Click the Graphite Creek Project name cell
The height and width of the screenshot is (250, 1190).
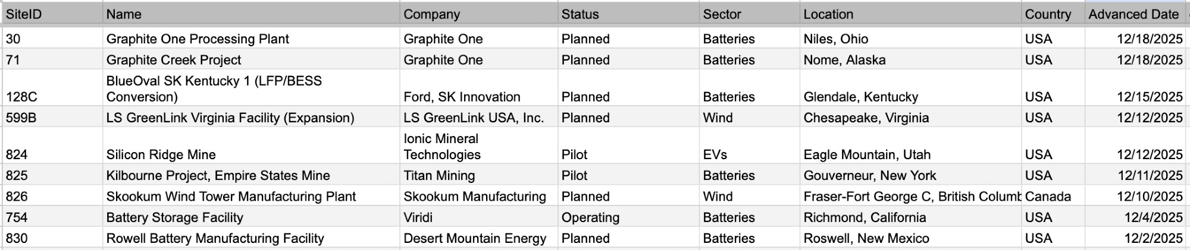174,60
